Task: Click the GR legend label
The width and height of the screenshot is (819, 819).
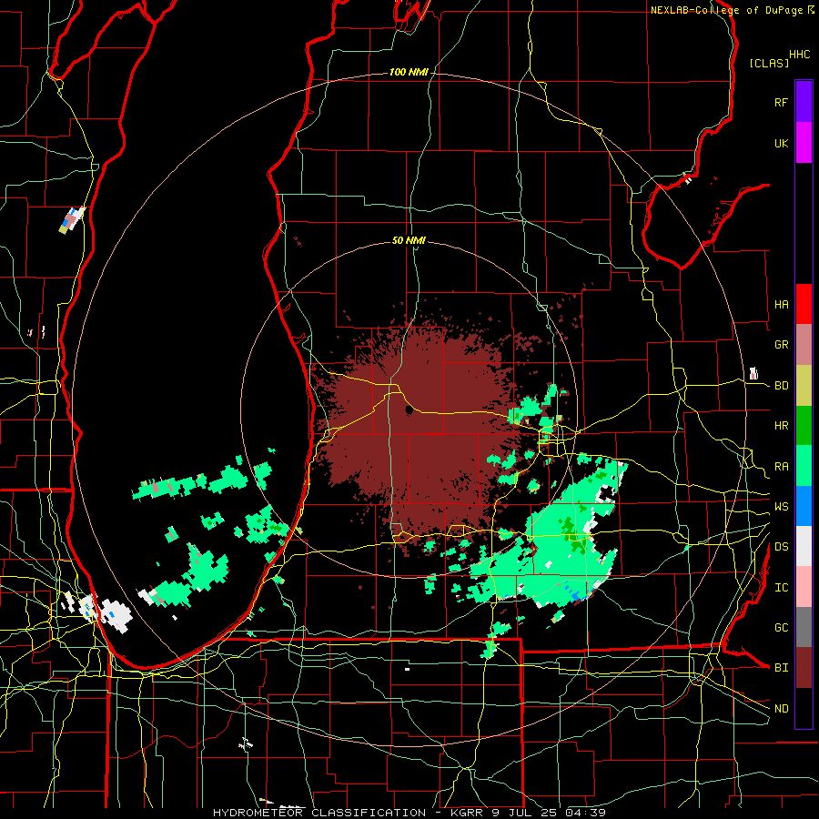Action: pyautogui.click(x=781, y=344)
